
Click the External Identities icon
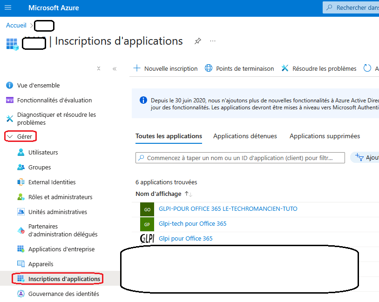(x=21, y=182)
